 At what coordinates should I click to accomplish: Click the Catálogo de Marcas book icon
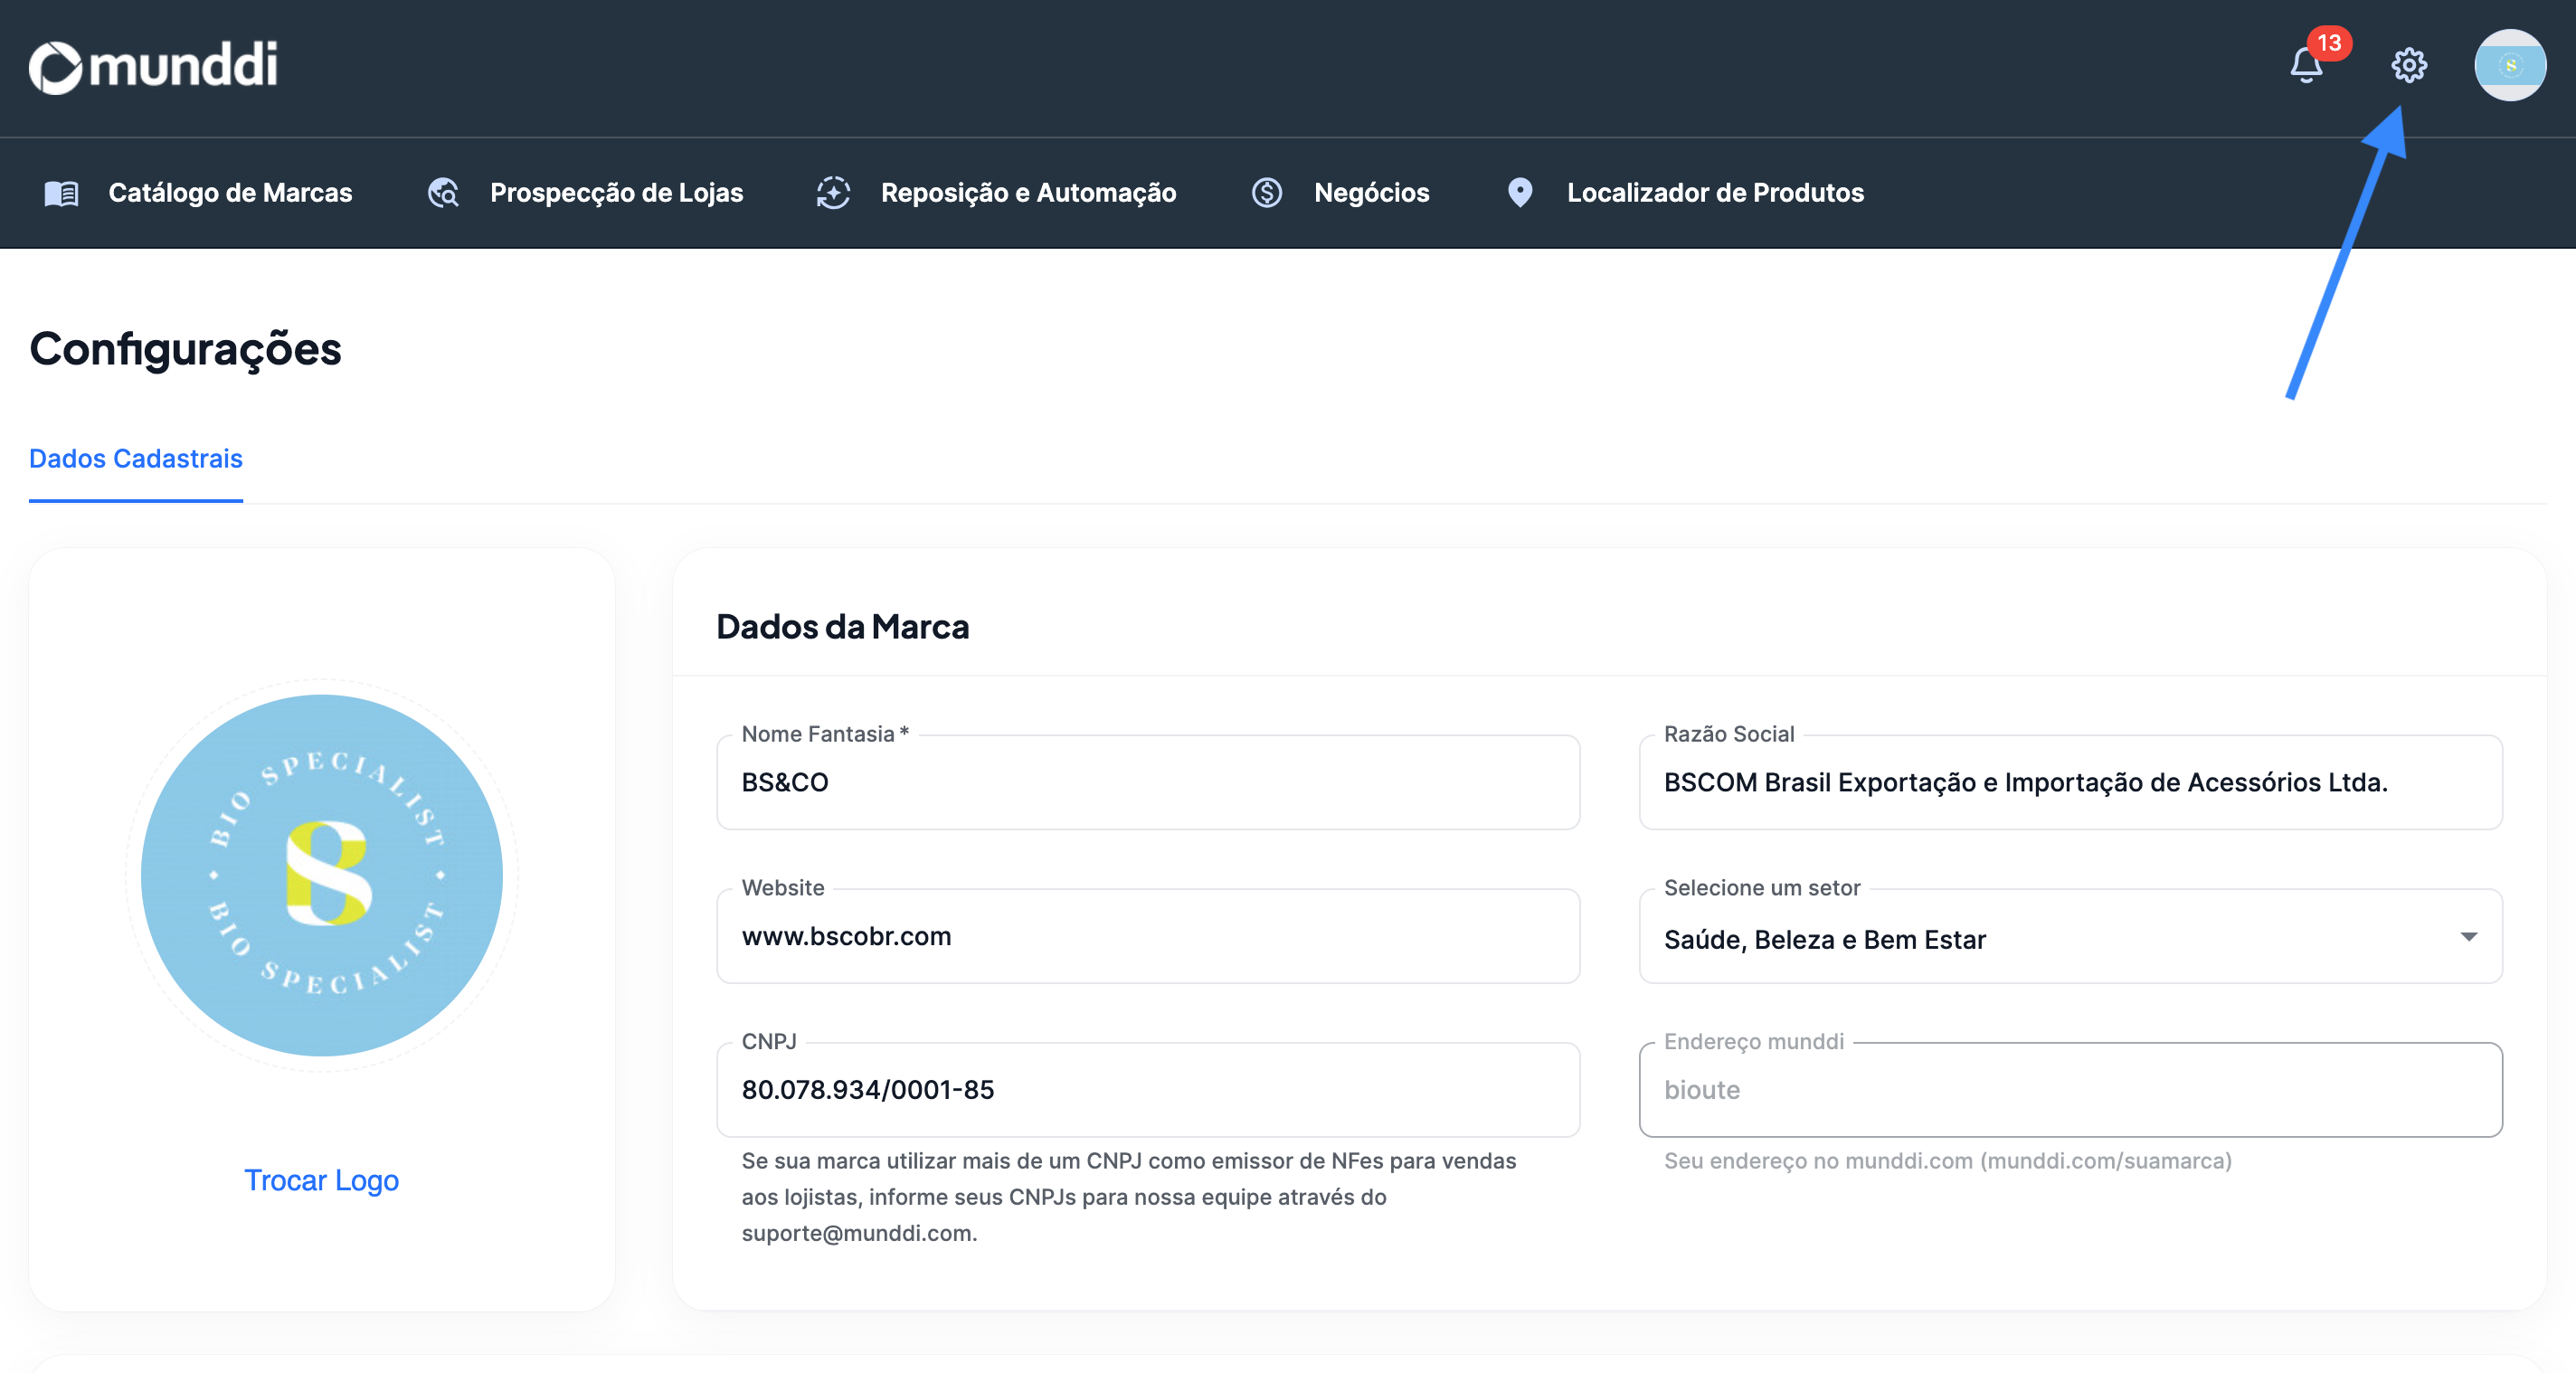tap(62, 193)
